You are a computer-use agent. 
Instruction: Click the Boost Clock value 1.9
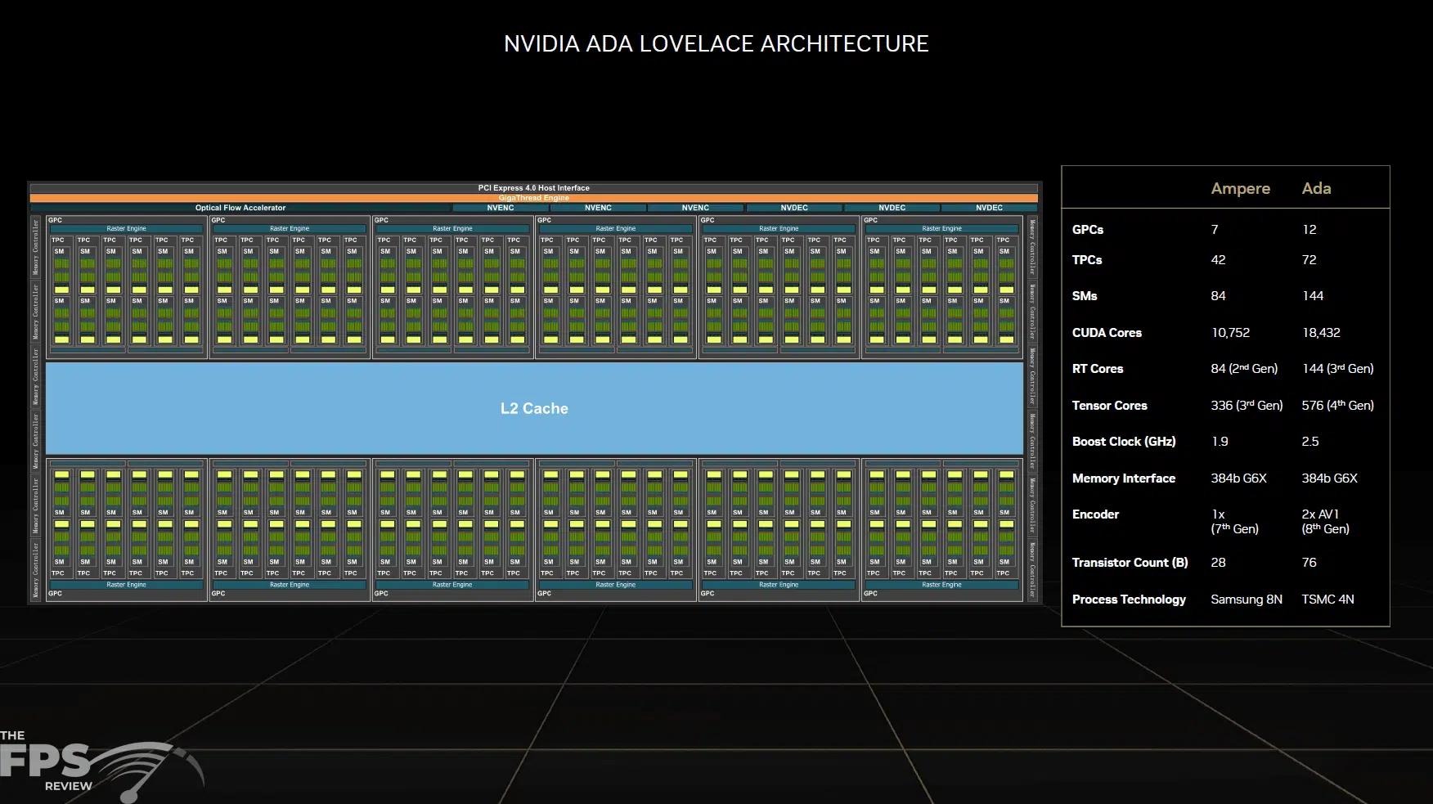pyautogui.click(x=1220, y=442)
